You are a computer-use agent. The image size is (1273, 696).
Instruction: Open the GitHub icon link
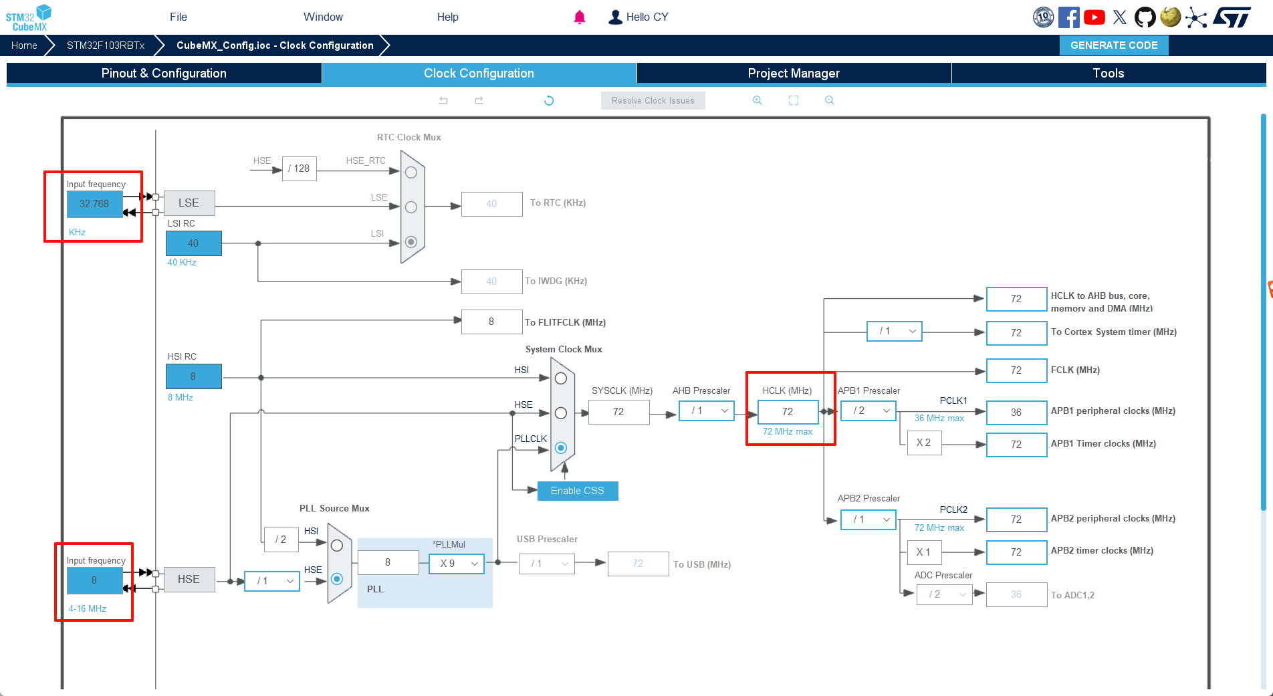coord(1145,17)
